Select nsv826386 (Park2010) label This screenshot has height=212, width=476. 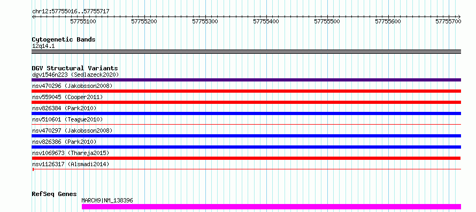tap(64, 142)
